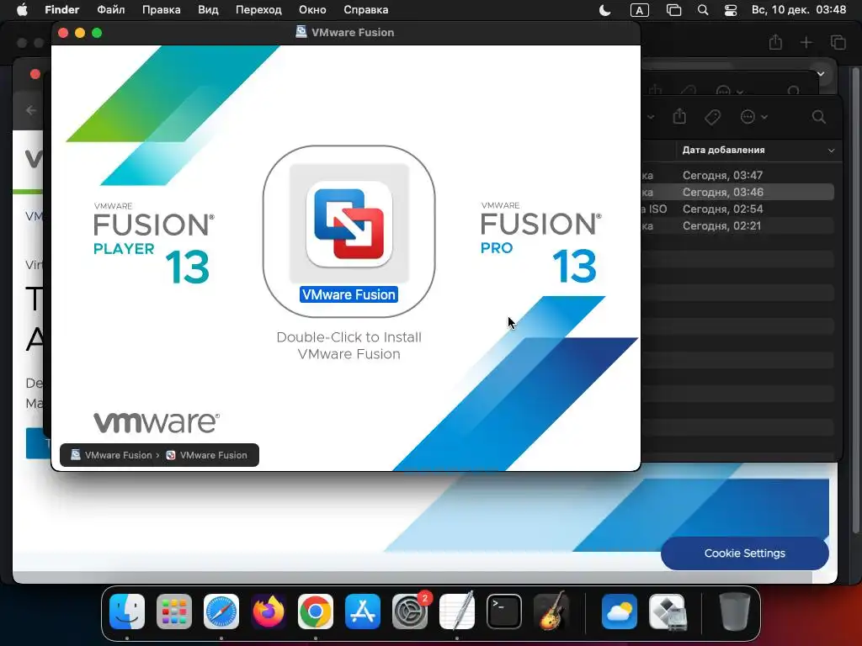Switch keyboard input source in menu bar
This screenshot has width=862, height=646.
(x=640, y=10)
